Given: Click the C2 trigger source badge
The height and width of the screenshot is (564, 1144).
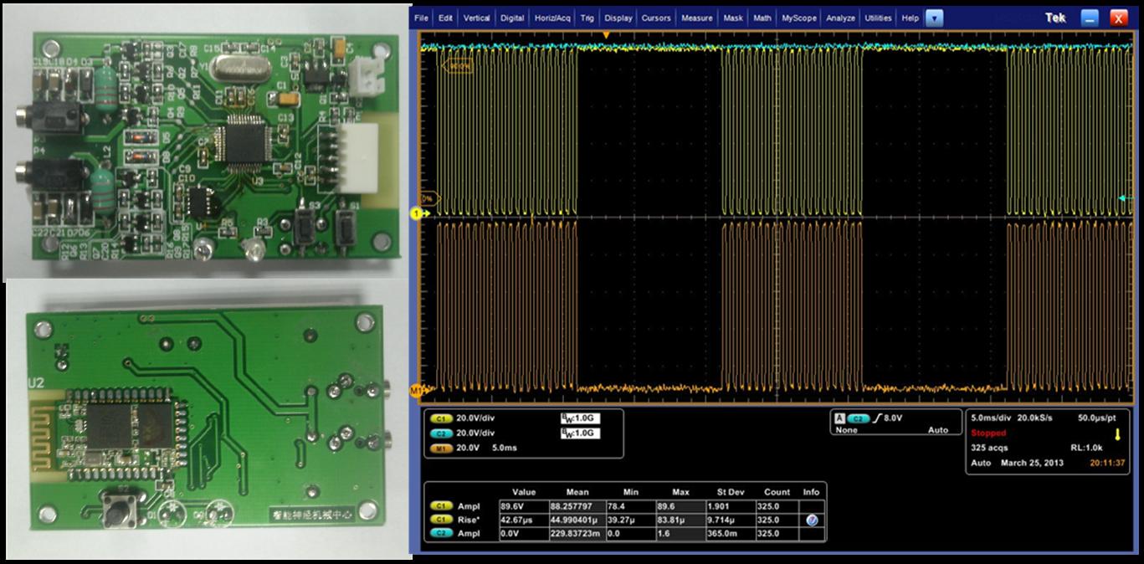Looking at the screenshot, I should [859, 418].
